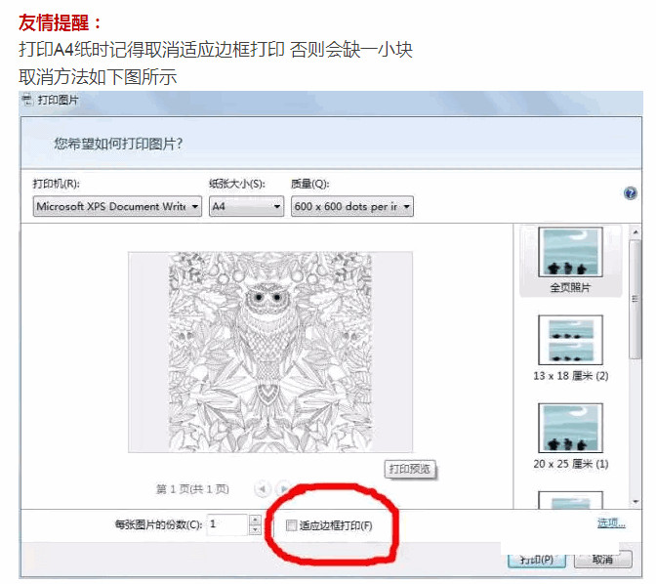The width and height of the screenshot is (656, 584).
Task: Click the 取消 button
Action: coord(603,560)
